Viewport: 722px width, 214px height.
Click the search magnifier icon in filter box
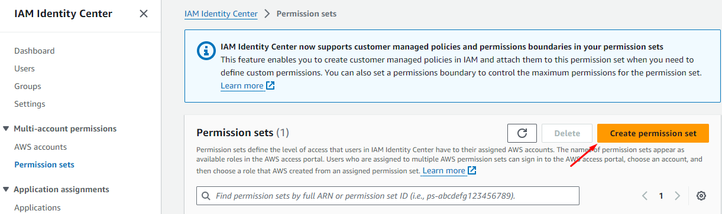point(206,196)
